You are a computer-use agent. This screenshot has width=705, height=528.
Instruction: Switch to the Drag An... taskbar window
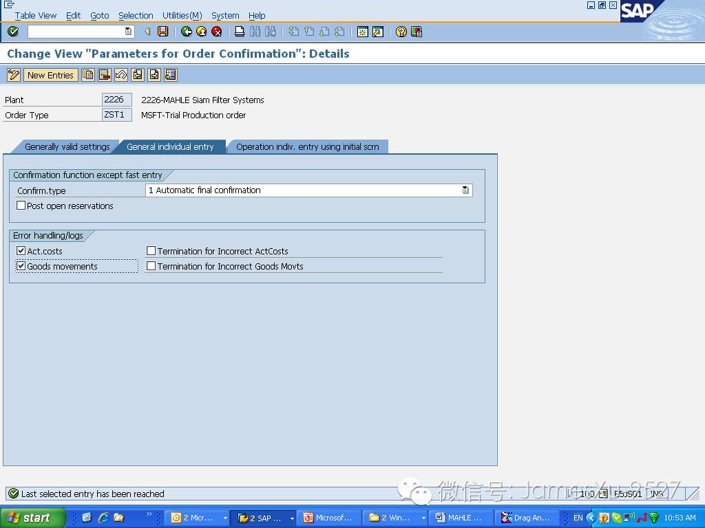(x=526, y=518)
